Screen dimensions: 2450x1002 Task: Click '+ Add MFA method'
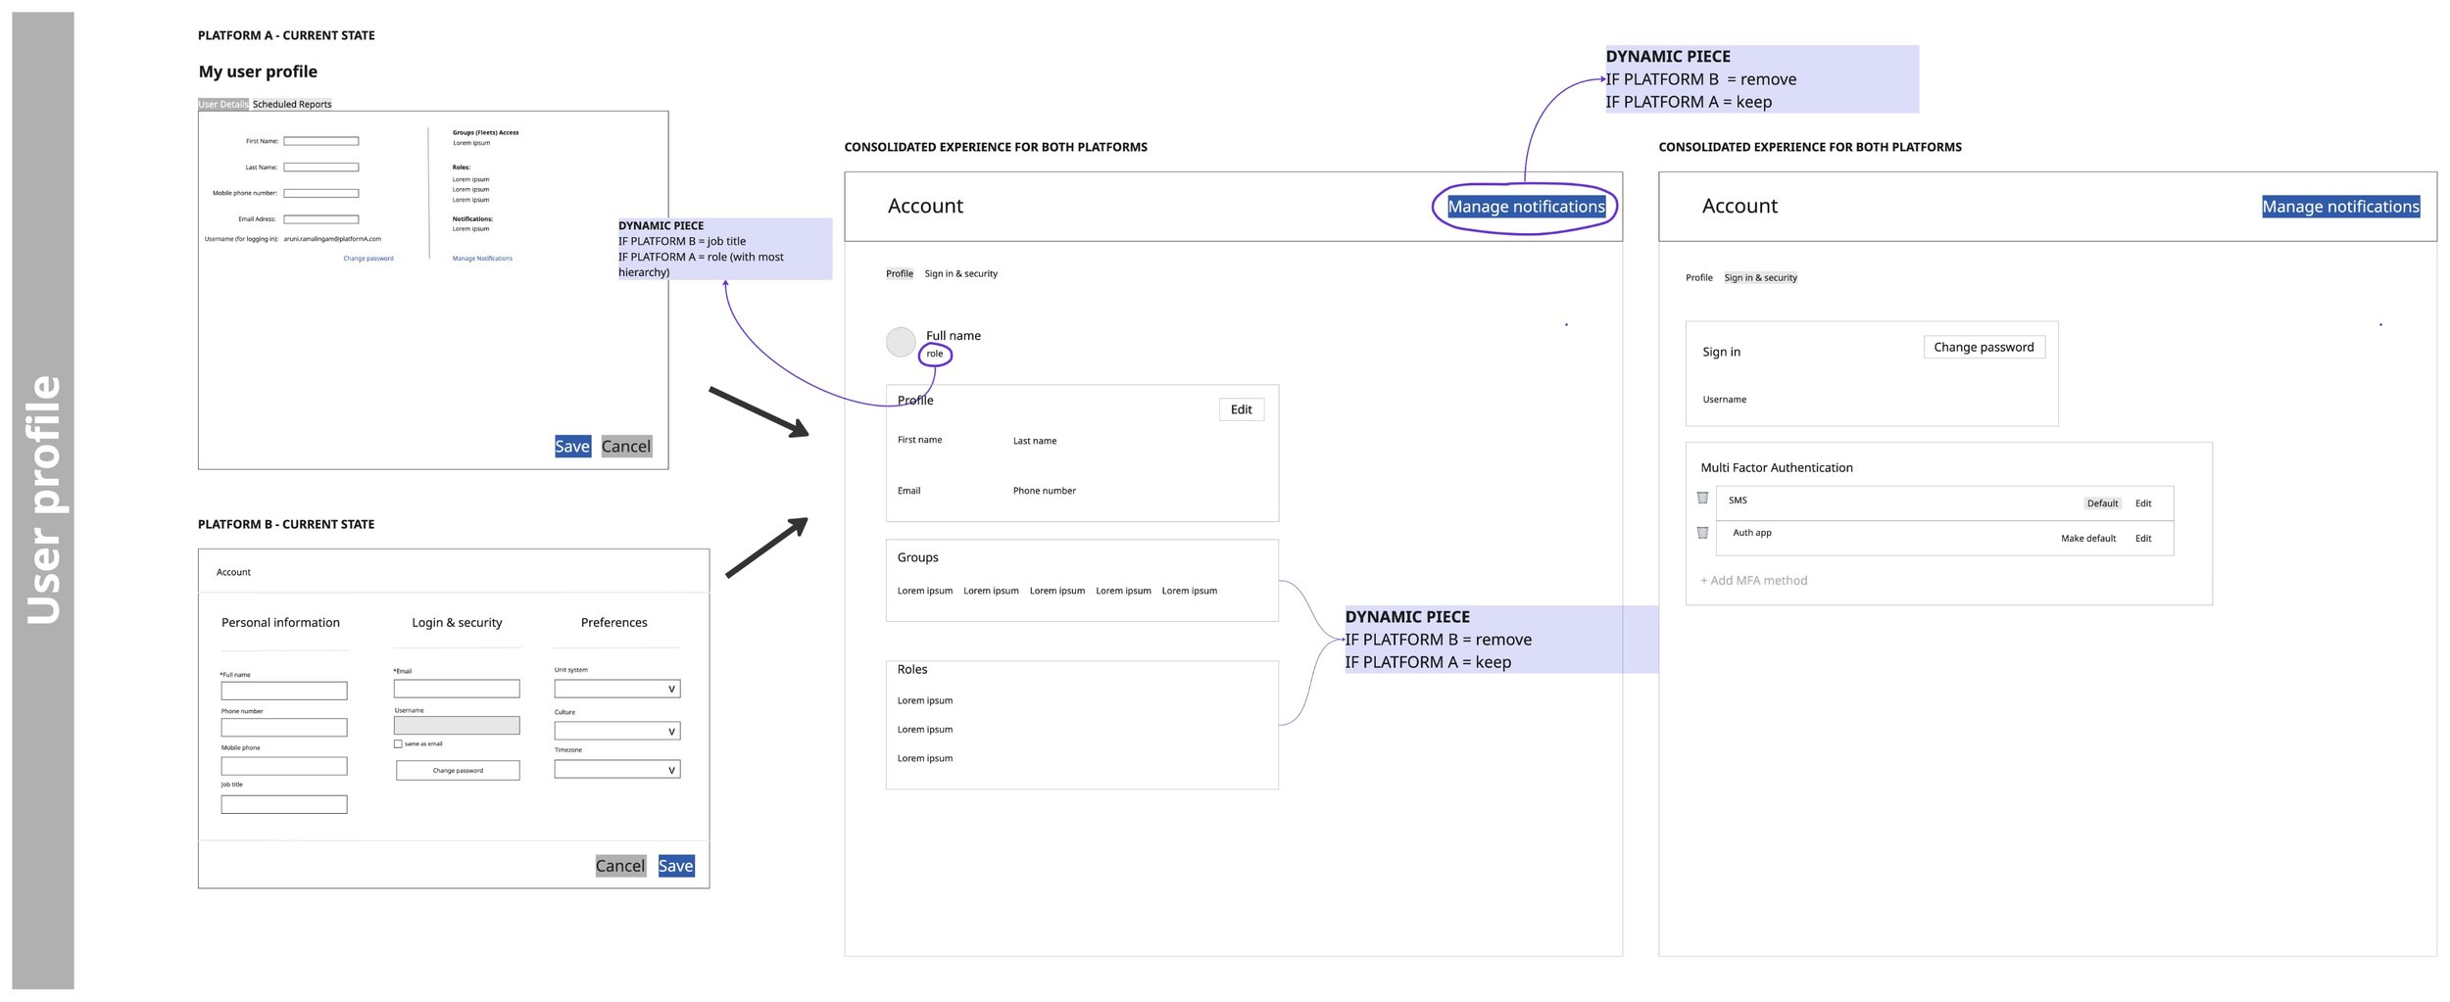pos(1754,581)
